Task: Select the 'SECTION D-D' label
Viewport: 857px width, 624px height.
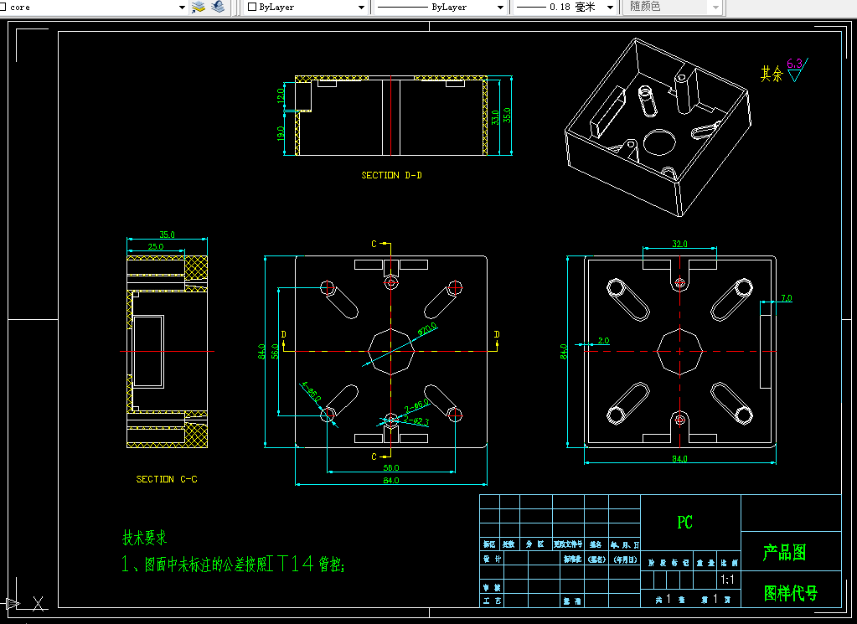Action: (x=391, y=175)
